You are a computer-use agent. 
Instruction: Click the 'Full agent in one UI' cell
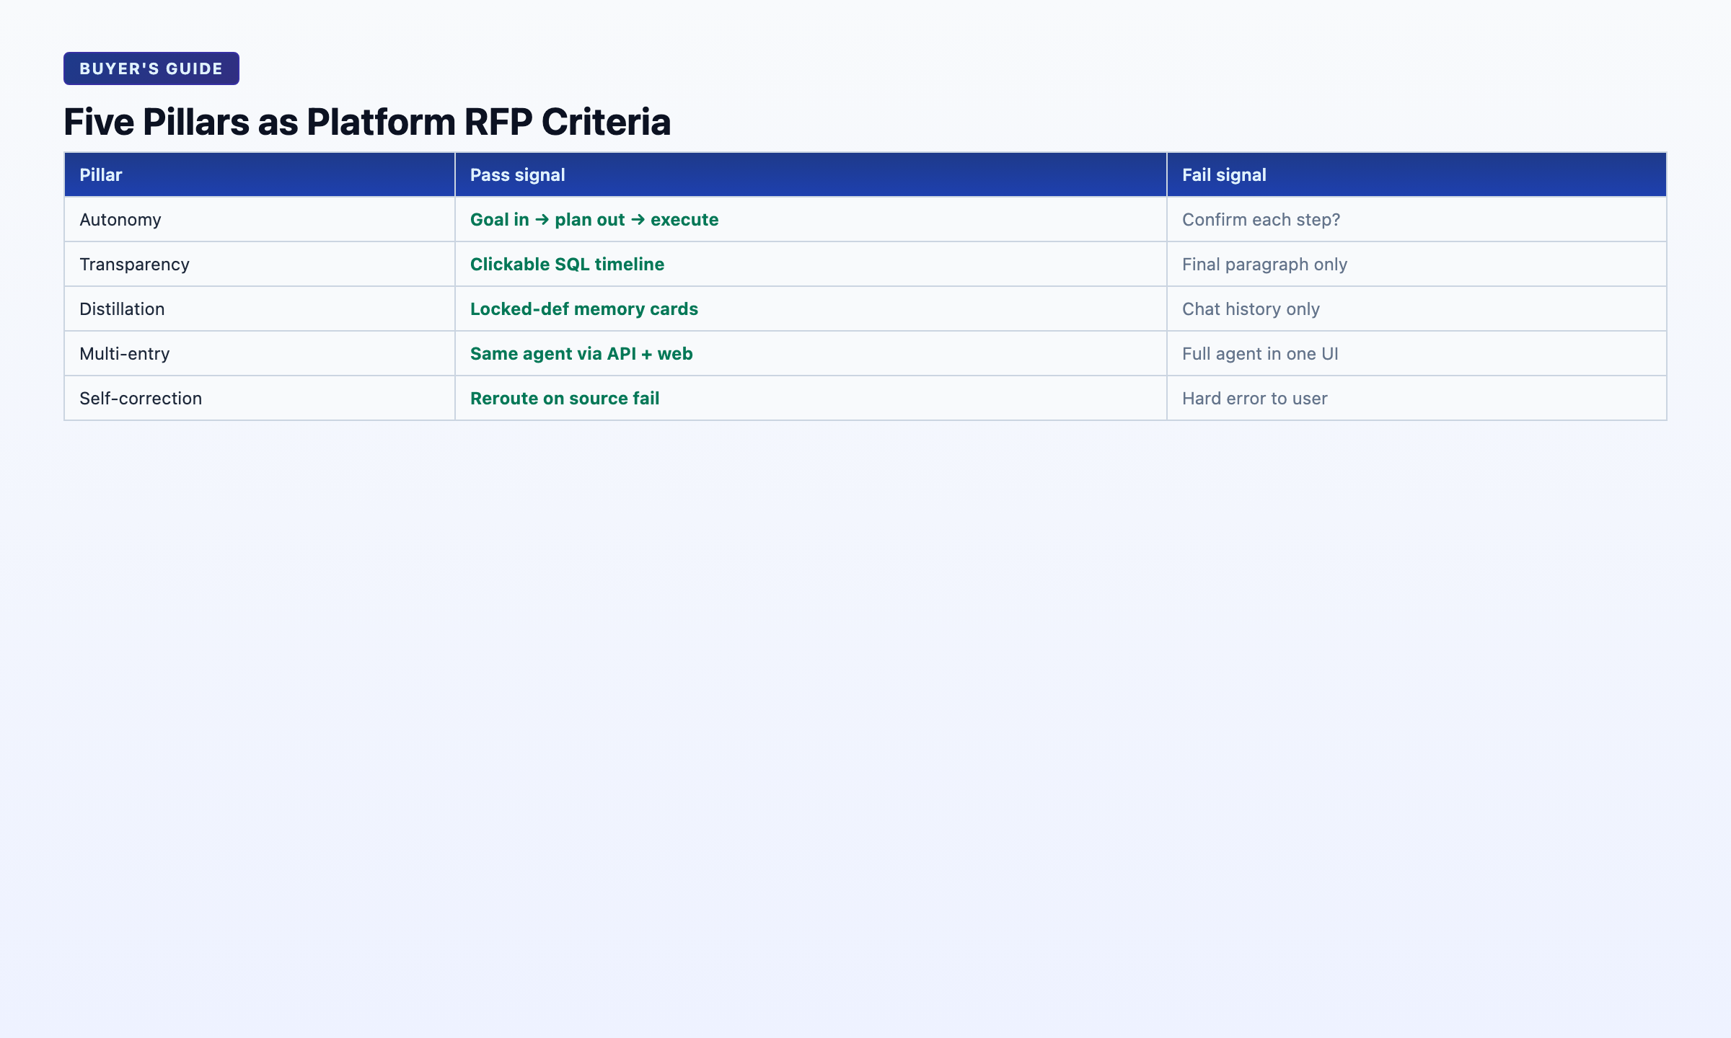(x=1417, y=353)
